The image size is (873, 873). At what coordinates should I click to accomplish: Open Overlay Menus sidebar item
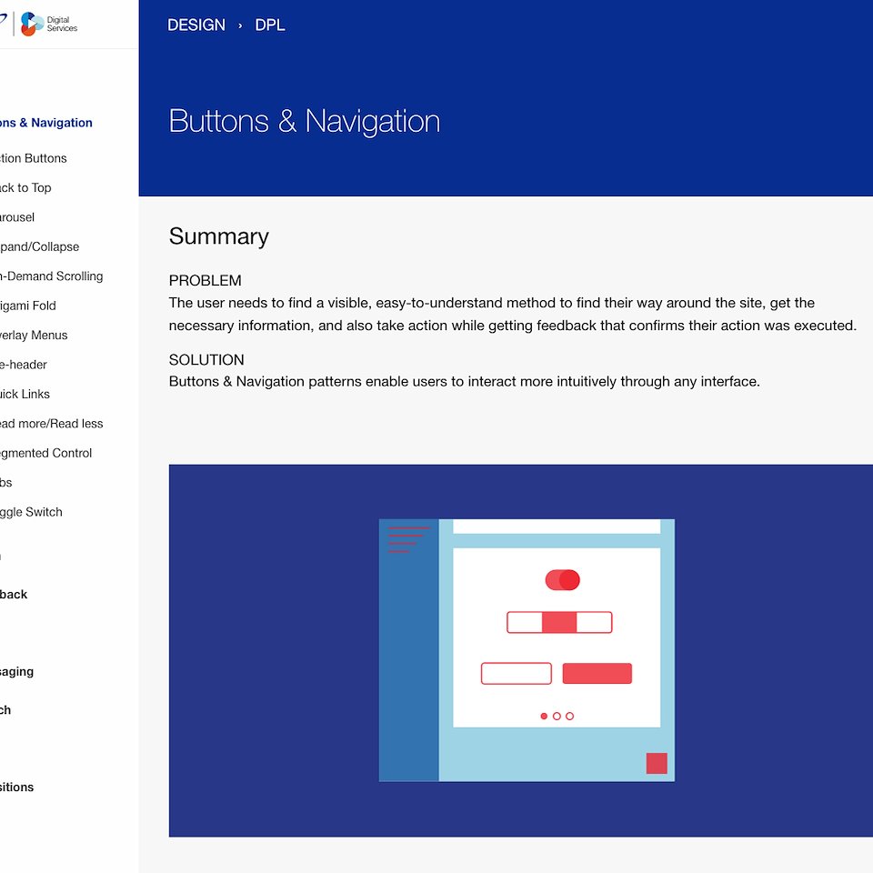tap(34, 336)
